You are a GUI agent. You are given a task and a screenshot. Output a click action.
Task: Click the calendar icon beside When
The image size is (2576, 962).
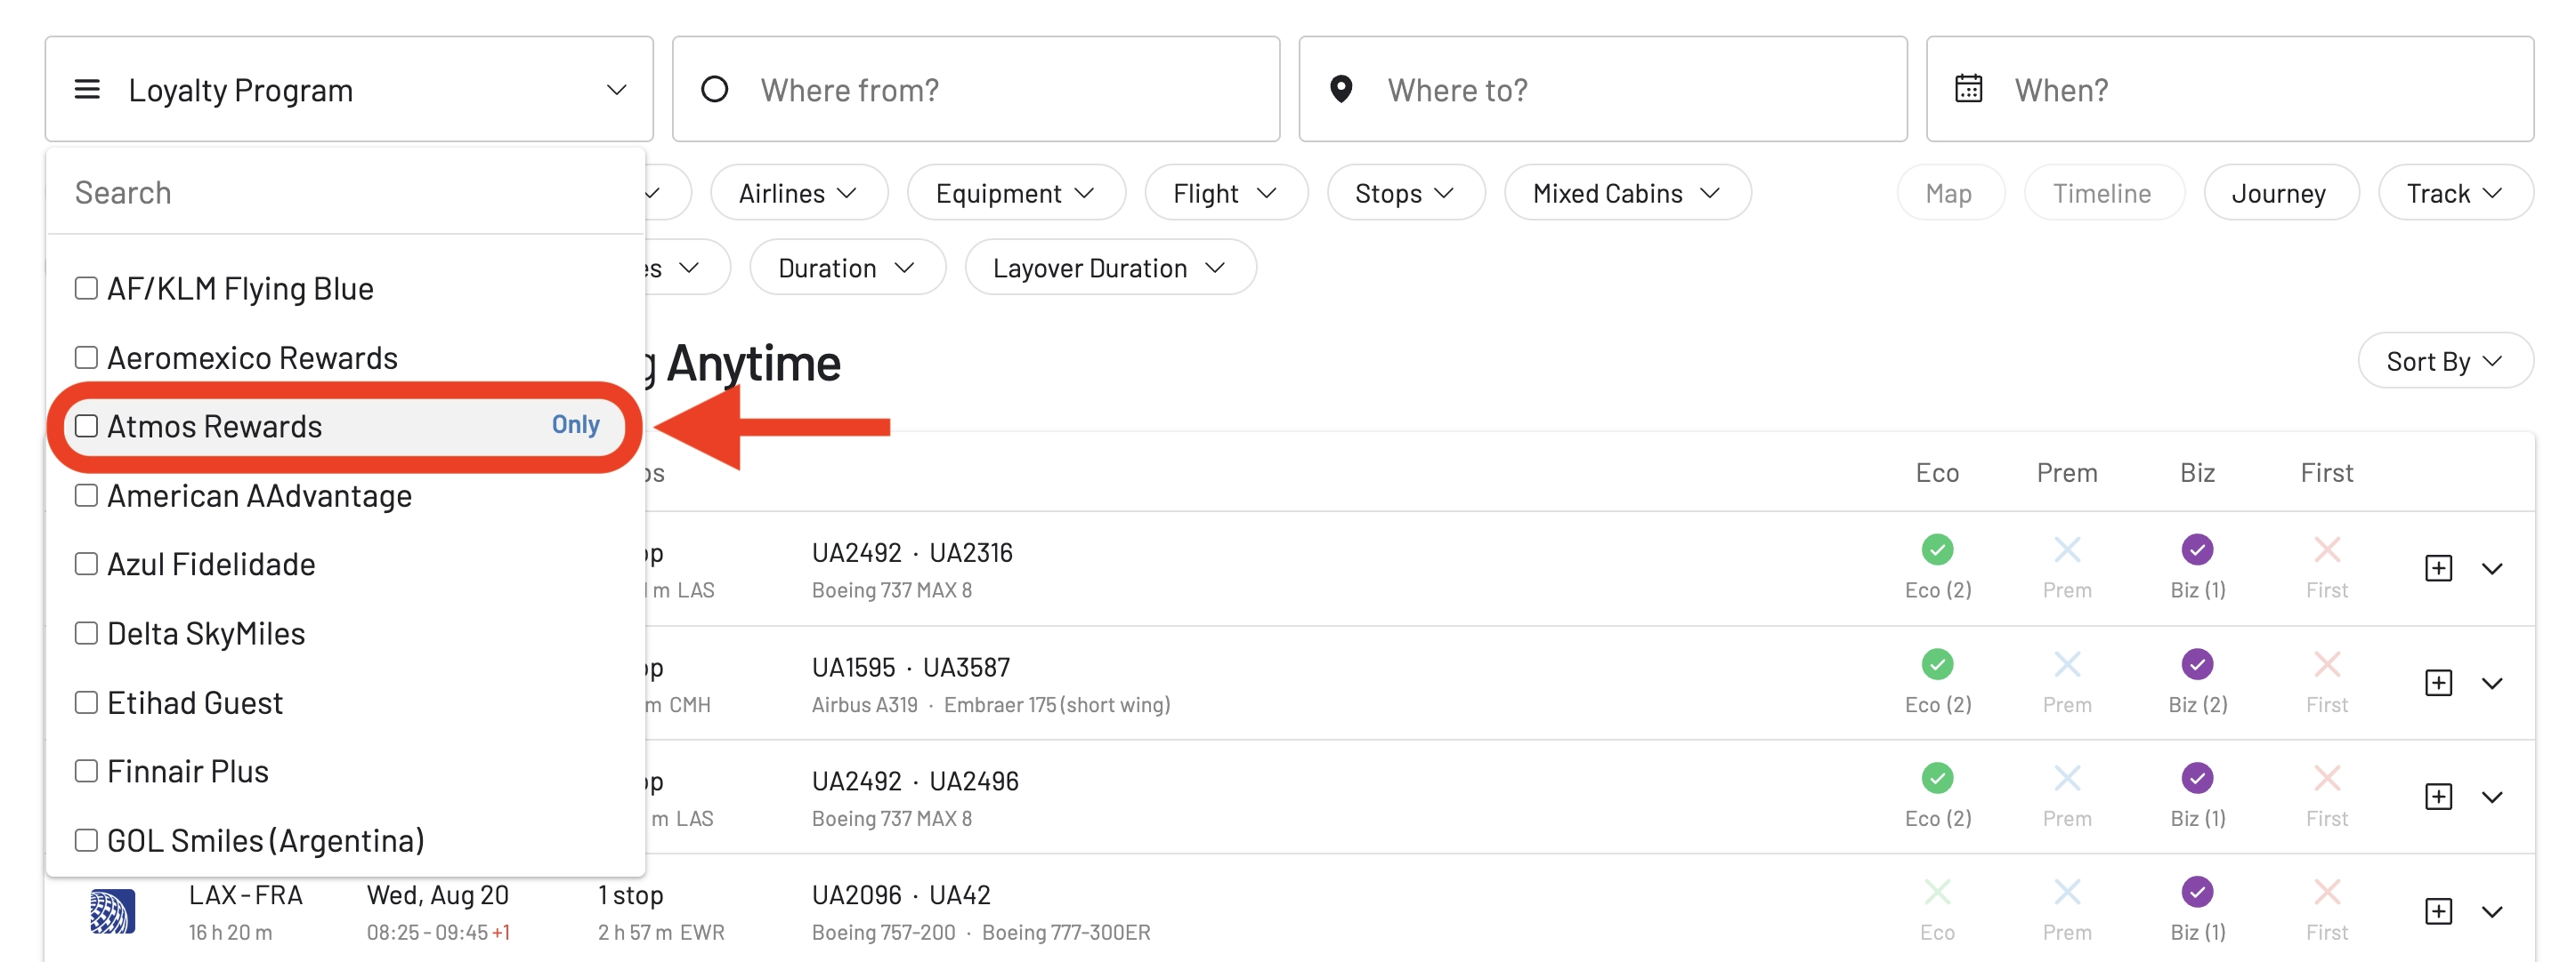(1968, 89)
